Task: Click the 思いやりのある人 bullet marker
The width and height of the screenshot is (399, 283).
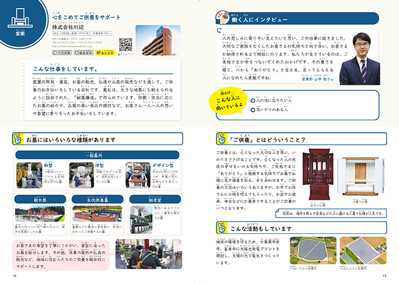Action: click(x=252, y=110)
